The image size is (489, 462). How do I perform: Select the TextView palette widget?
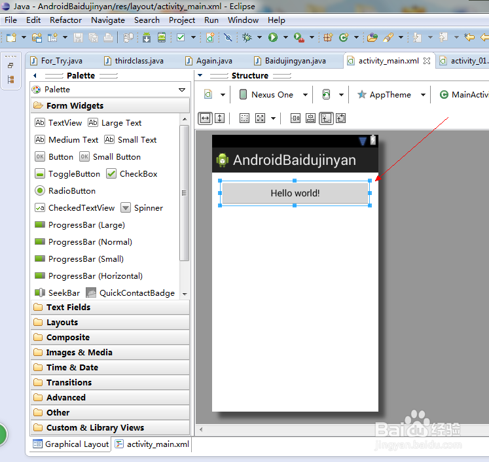tap(58, 123)
